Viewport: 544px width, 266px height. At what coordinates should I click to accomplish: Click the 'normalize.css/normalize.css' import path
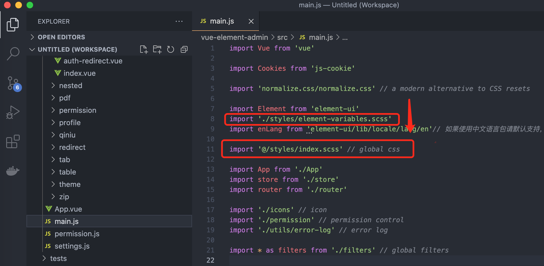pos(316,89)
